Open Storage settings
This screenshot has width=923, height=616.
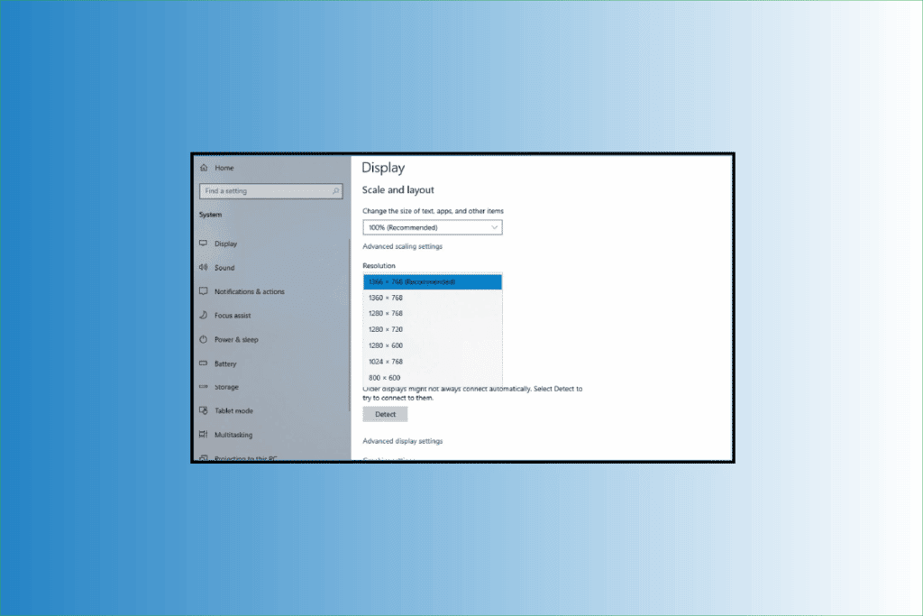point(226,387)
